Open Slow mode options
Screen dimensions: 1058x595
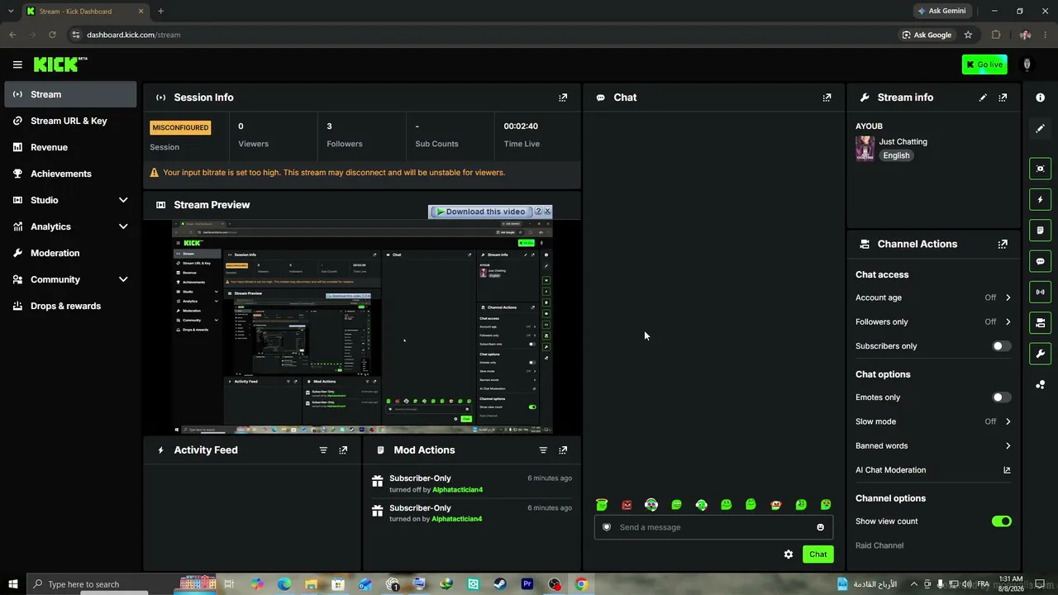(933, 421)
